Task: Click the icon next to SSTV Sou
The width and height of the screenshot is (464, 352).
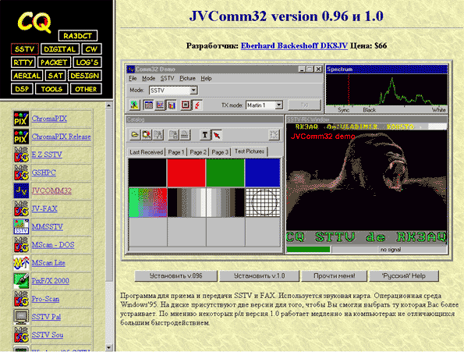Action: pyautogui.click(x=21, y=335)
